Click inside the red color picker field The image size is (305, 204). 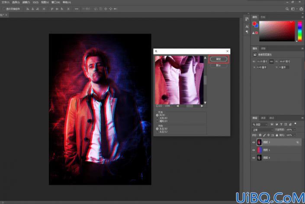coord(277,31)
